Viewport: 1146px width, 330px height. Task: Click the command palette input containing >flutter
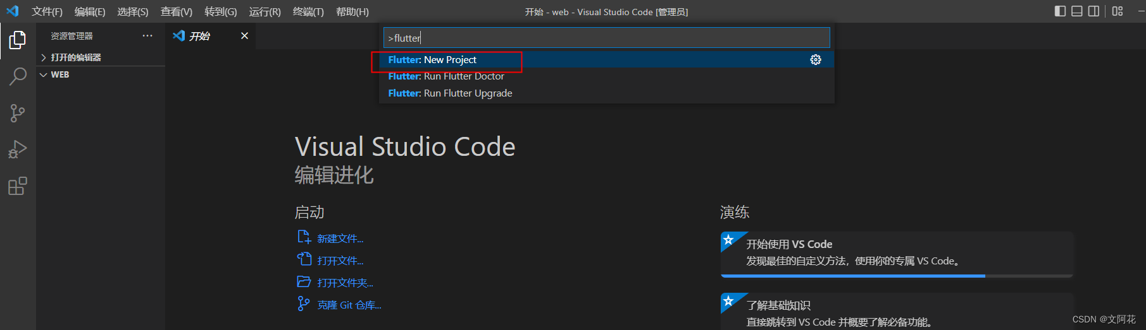pyautogui.click(x=606, y=38)
